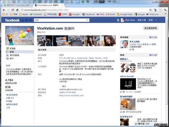
Task: Click the search magnifier icon
Action: pyautogui.click(x=87, y=20)
